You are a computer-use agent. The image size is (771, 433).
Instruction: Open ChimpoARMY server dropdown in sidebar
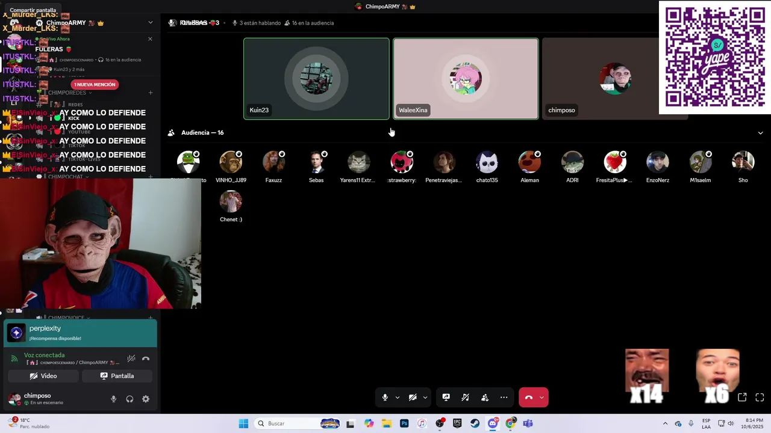[x=151, y=23]
